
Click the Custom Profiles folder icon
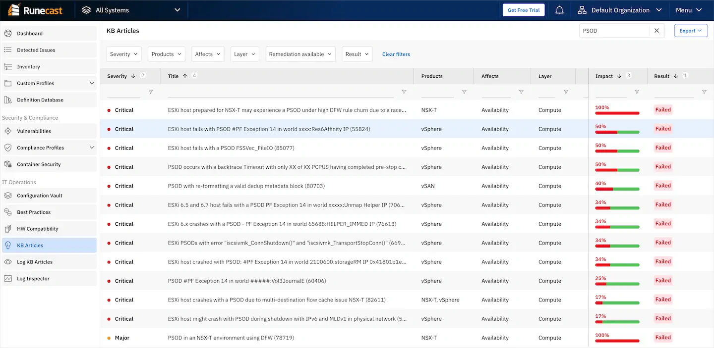pos(8,83)
